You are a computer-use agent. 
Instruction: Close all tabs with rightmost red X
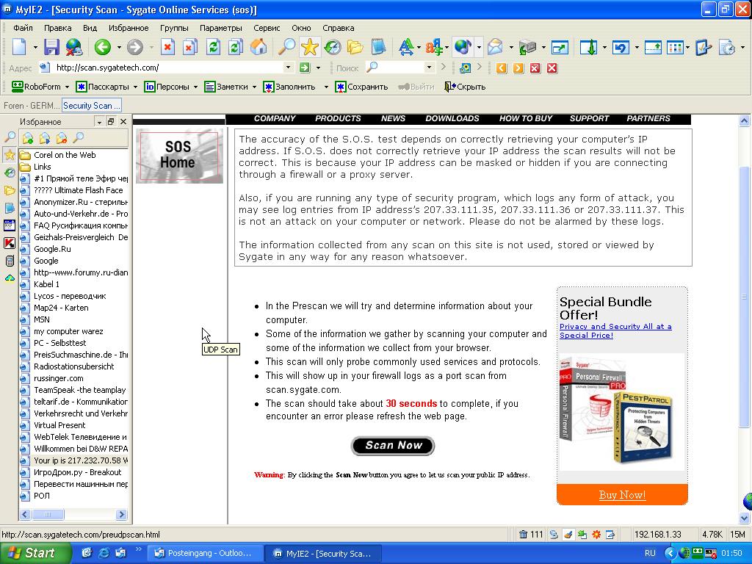tap(552, 68)
